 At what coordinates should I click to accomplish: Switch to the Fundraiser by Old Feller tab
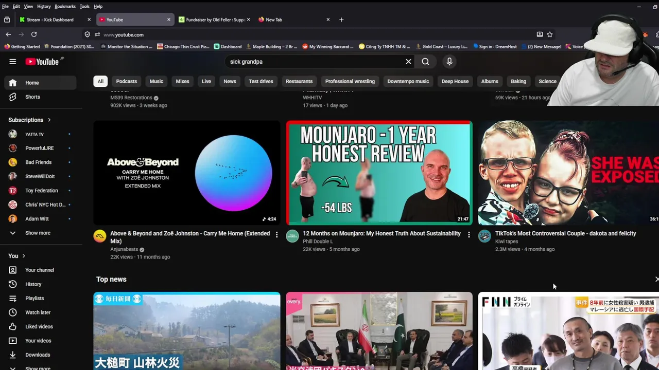pos(214,20)
